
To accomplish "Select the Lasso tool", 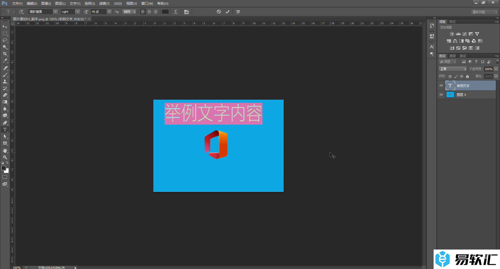I will 5,40.
